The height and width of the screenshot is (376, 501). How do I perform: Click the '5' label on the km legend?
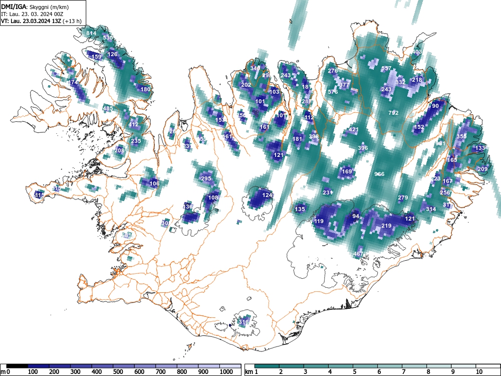point(354,372)
